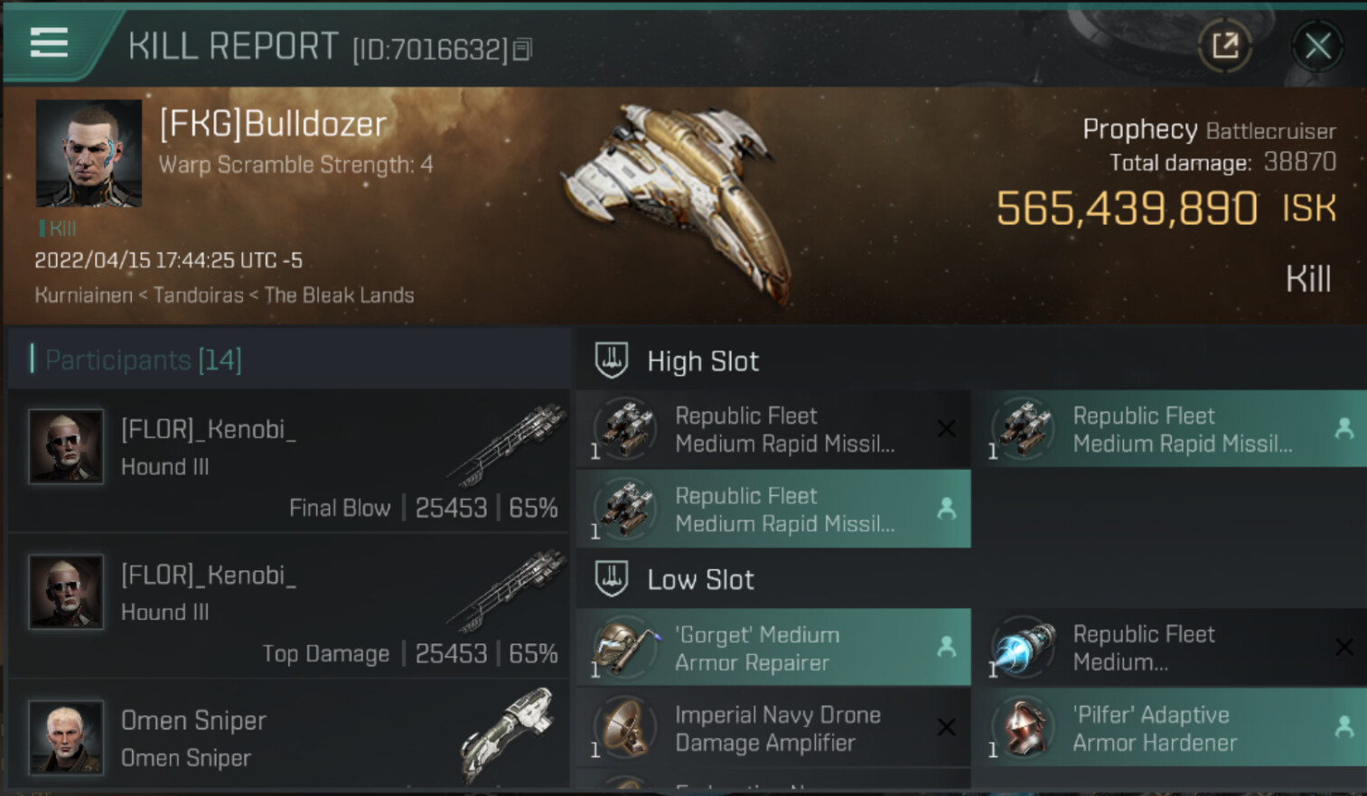Close the kill report window

(x=1316, y=45)
